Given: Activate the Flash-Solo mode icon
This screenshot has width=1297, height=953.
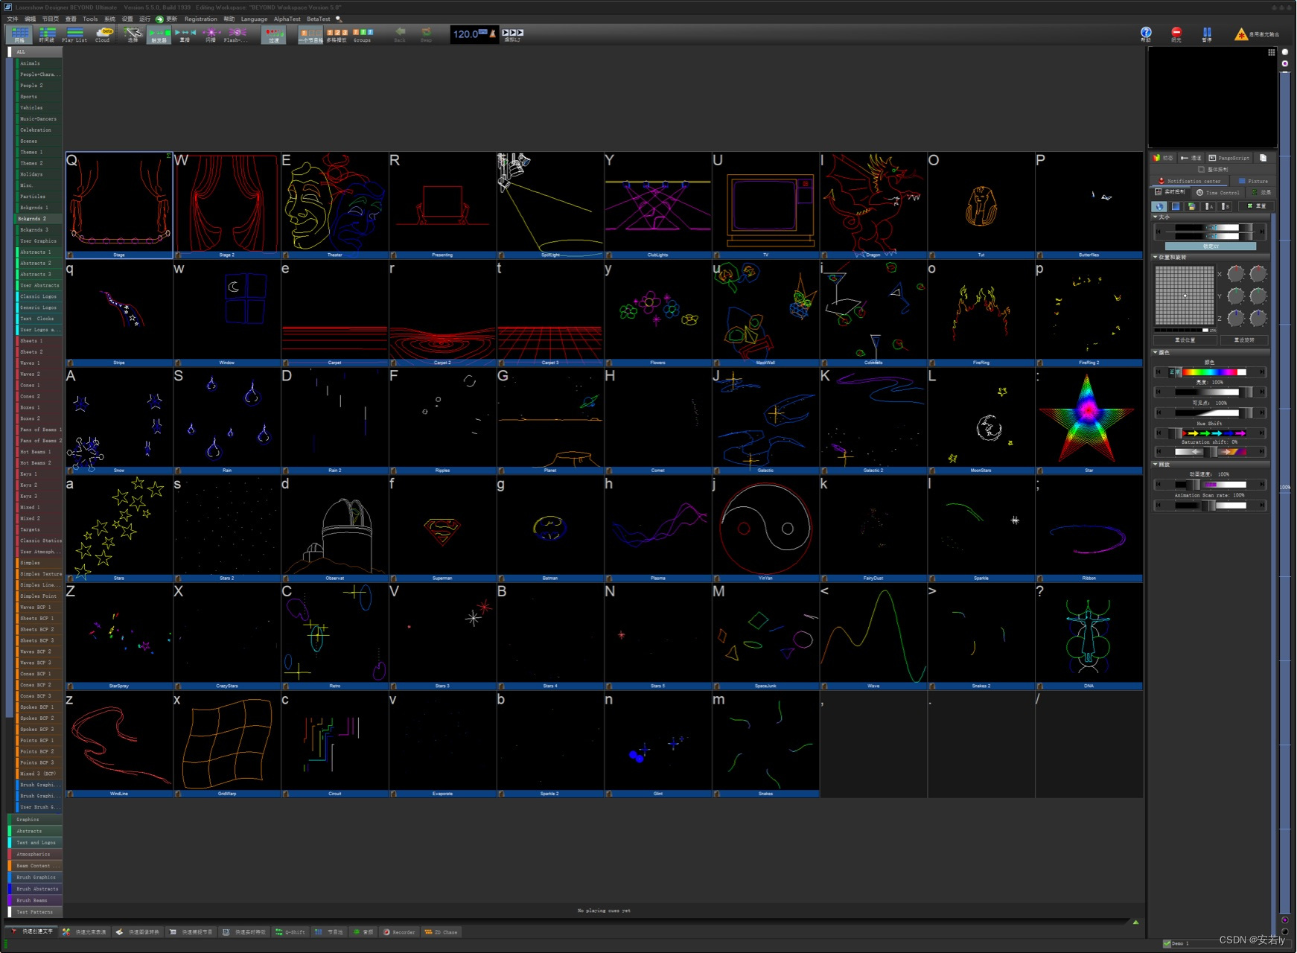Looking at the screenshot, I should [x=237, y=34].
